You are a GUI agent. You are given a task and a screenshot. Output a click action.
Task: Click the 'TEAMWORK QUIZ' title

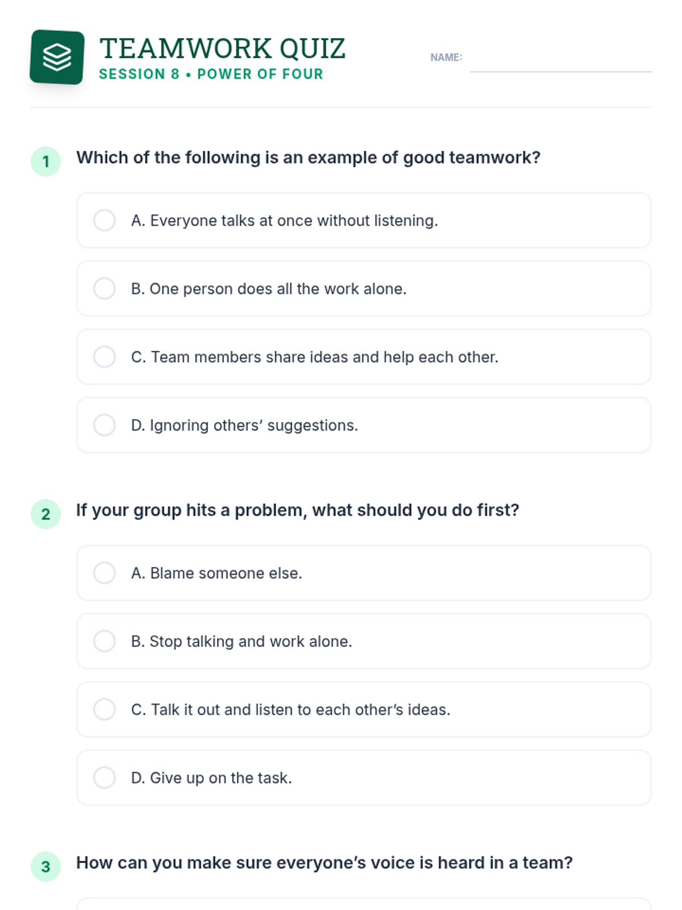click(222, 48)
